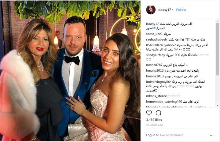The width and height of the screenshot is (220, 142).
Task: Open noshe8787 commenter profile
Action: pos(154,65)
